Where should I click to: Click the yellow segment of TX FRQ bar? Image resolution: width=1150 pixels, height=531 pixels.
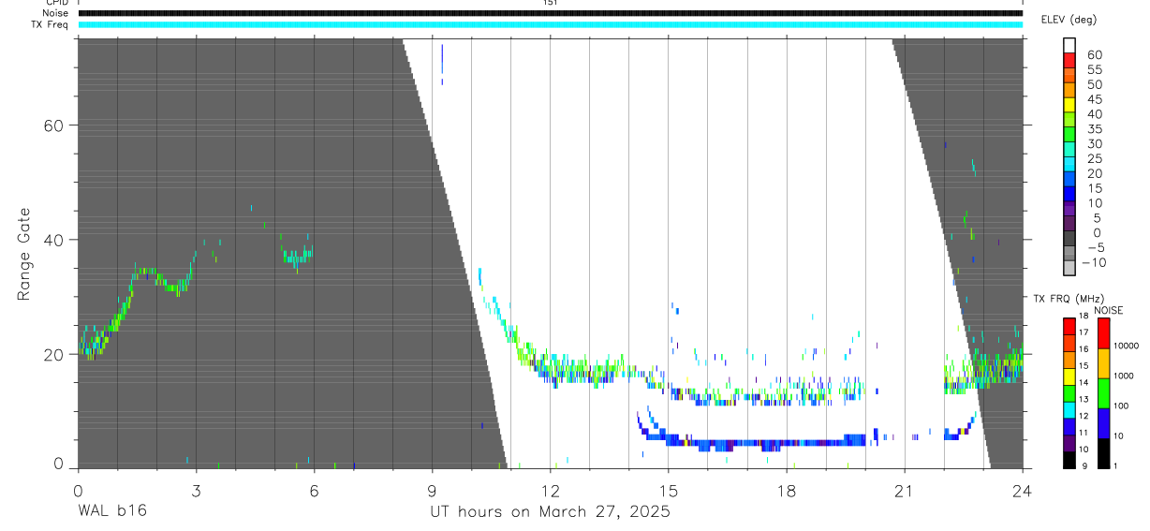(x=1069, y=376)
